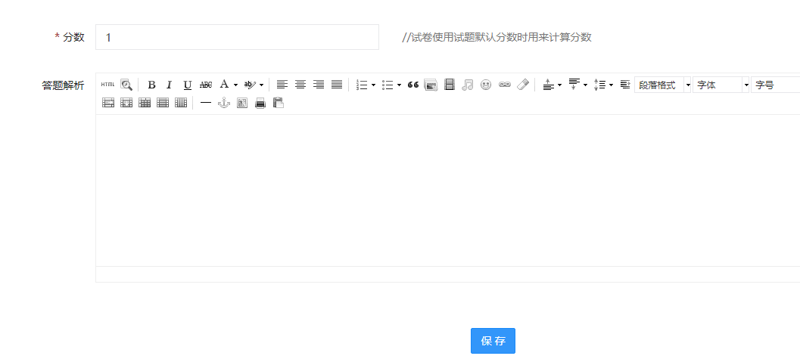
Task: Clear formatting with the eraser icon
Action: (523, 85)
